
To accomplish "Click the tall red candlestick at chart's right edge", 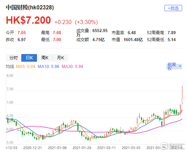I will pos(182,95).
